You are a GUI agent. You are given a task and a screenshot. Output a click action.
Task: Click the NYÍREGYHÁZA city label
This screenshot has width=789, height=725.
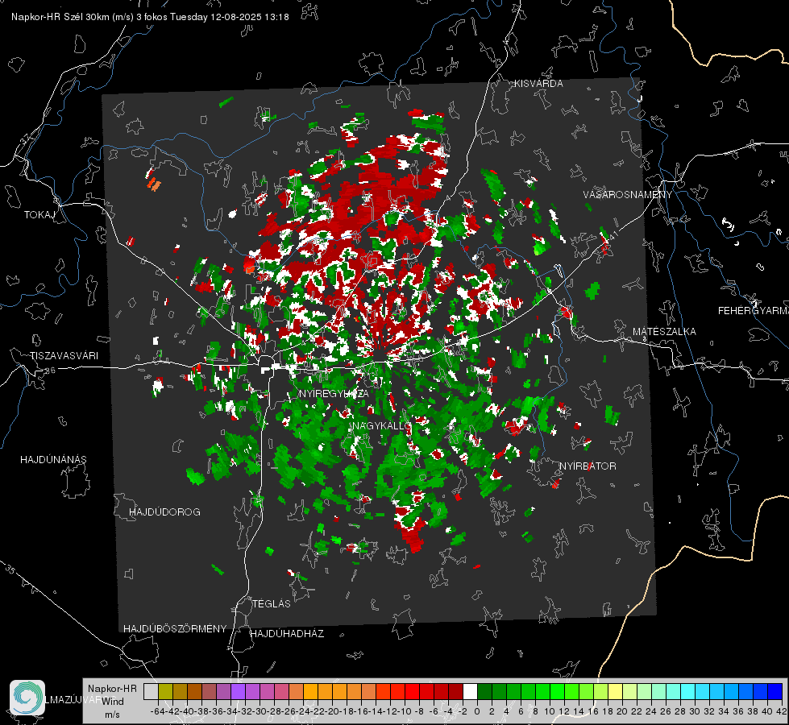click(x=334, y=393)
